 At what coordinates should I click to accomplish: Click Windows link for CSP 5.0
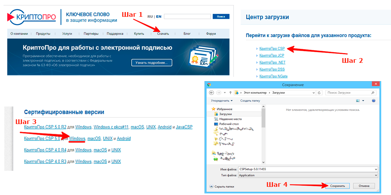[77, 138]
